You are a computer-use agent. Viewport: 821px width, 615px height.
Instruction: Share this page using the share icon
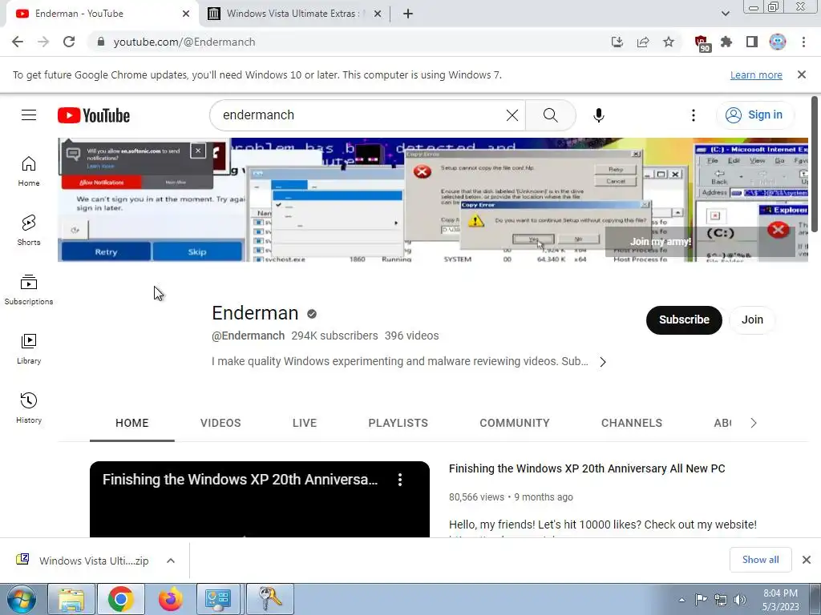643,42
